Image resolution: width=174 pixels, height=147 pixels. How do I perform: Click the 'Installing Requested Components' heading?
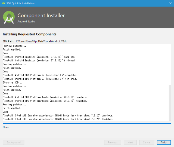coord(30,34)
